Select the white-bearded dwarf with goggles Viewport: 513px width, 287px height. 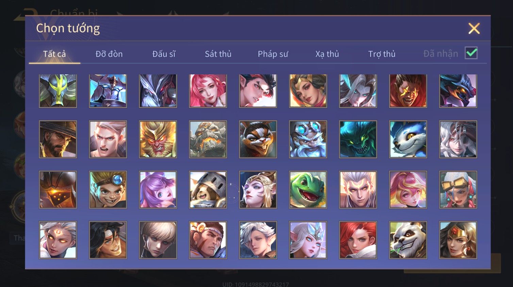coord(308,139)
